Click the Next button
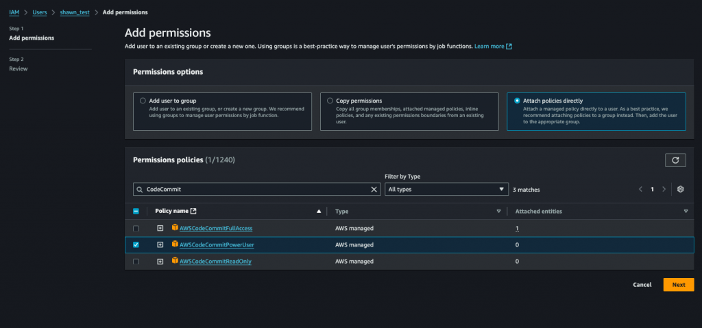The width and height of the screenshot is (702, 328). 678,284
